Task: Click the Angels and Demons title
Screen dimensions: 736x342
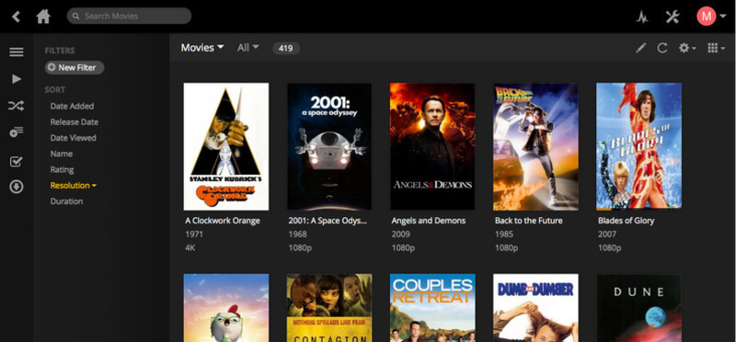Action: 429,221
